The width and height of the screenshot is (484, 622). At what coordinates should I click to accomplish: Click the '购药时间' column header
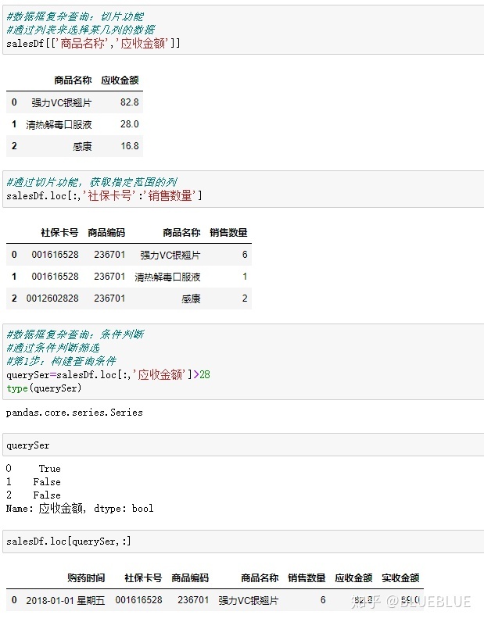click(x=86, y=578)
